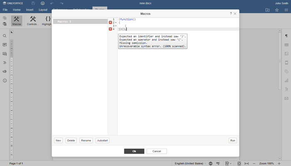
Task: Cancel the Macros dialog
Action: (x=157, y=151)
